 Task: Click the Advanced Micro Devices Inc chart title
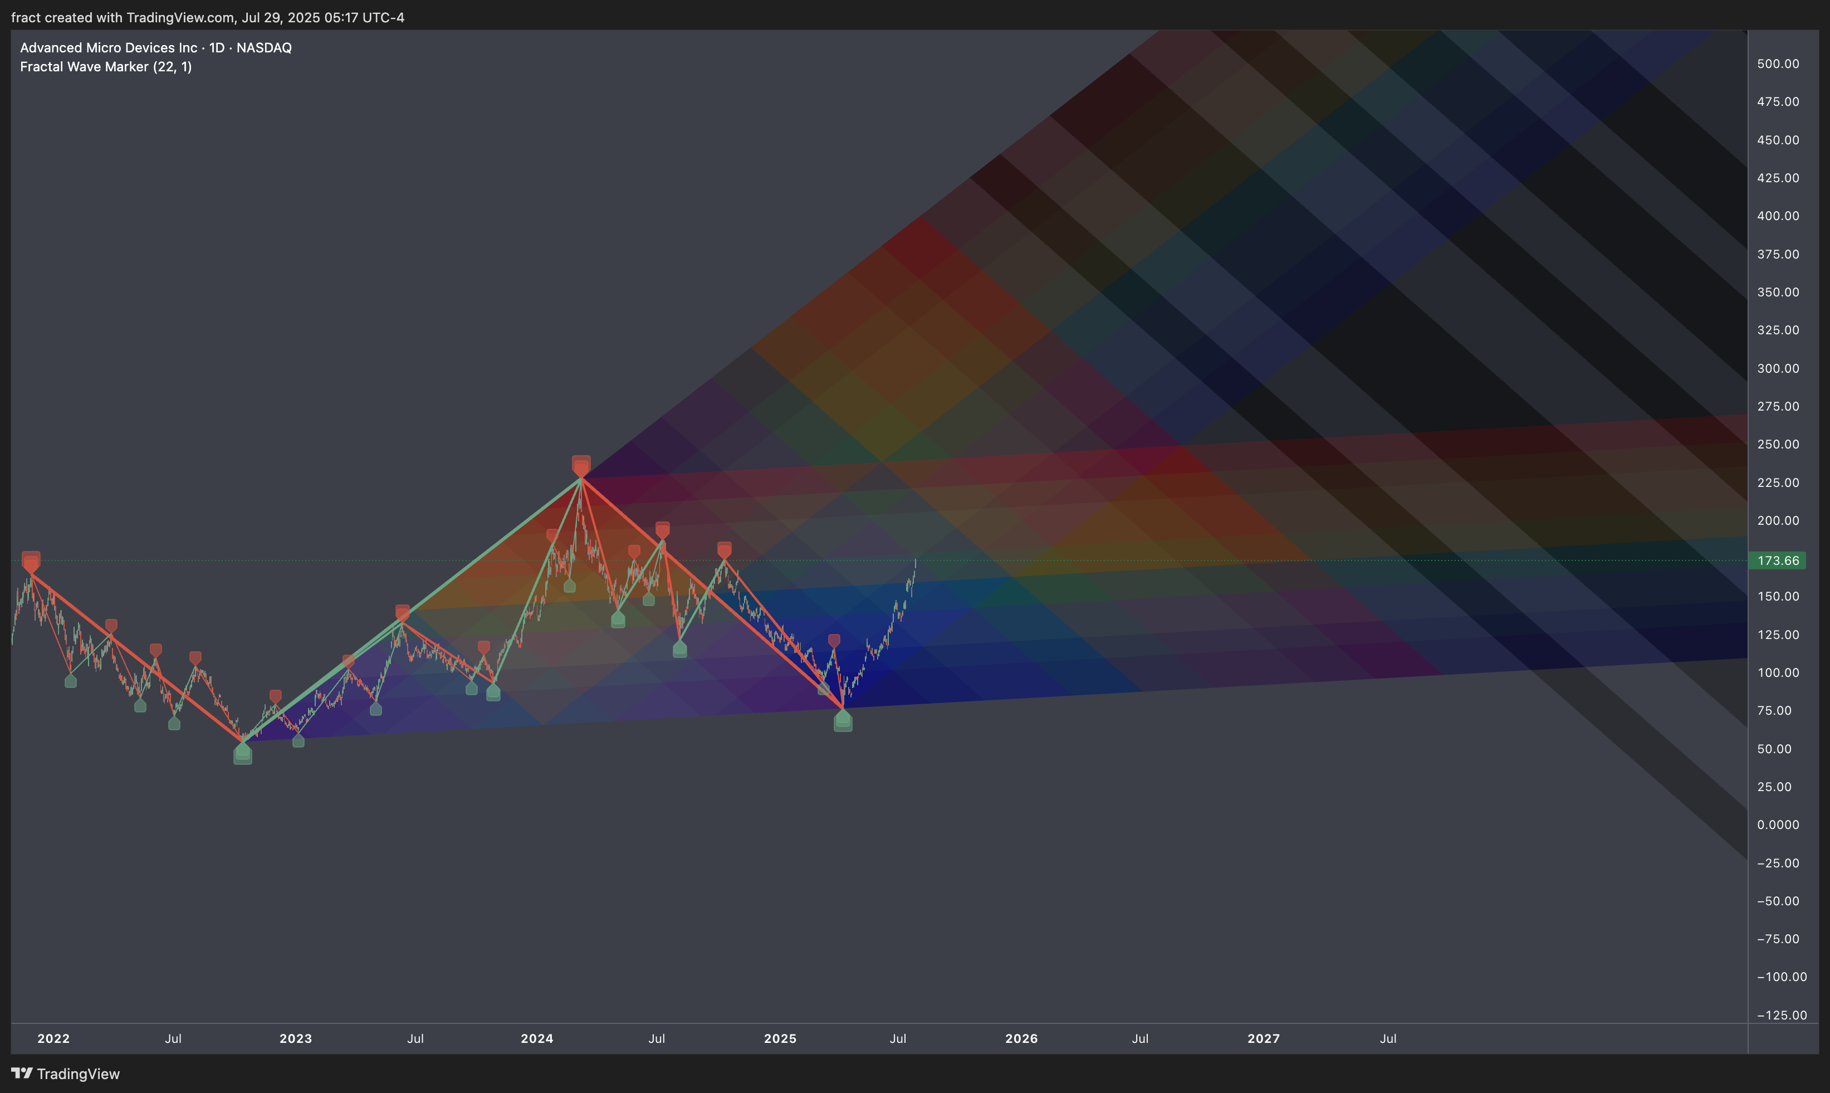pyautogui.click(x=156, y=47)
